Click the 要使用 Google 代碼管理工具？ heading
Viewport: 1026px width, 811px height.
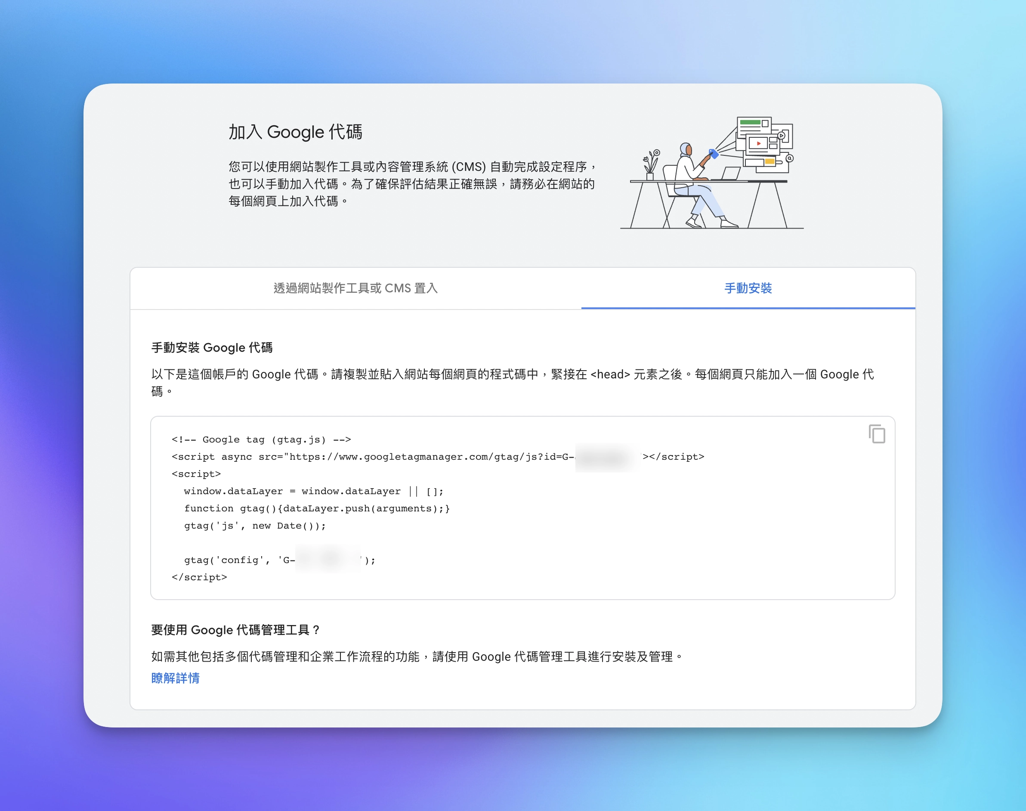(236, 630)
